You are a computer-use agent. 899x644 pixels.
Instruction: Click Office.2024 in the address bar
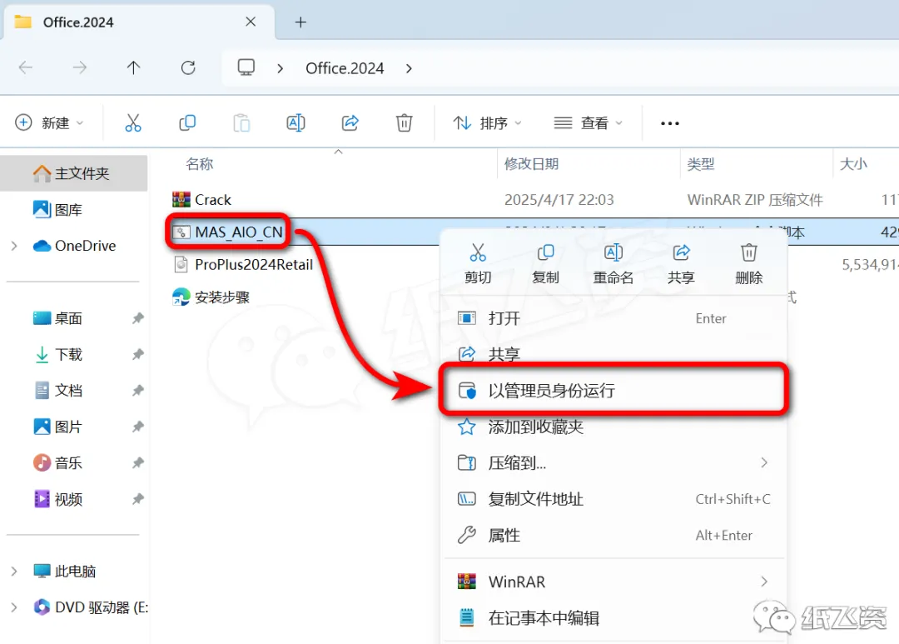[x=345, y=68]
